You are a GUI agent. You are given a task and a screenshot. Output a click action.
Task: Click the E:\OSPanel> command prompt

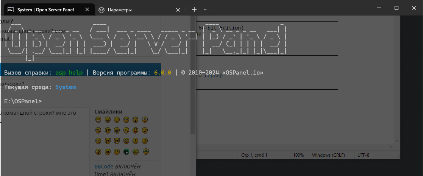(x=23, y=101)
